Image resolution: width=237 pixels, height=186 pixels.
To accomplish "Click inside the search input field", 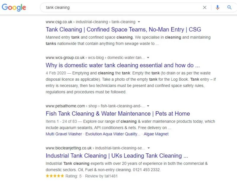I will (x=118, y=7).
